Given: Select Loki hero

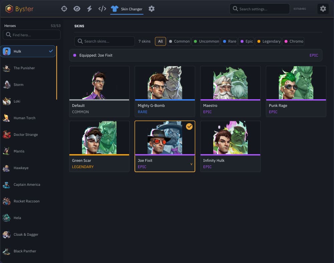Looking at the screenshot, I should click(28, 101).
